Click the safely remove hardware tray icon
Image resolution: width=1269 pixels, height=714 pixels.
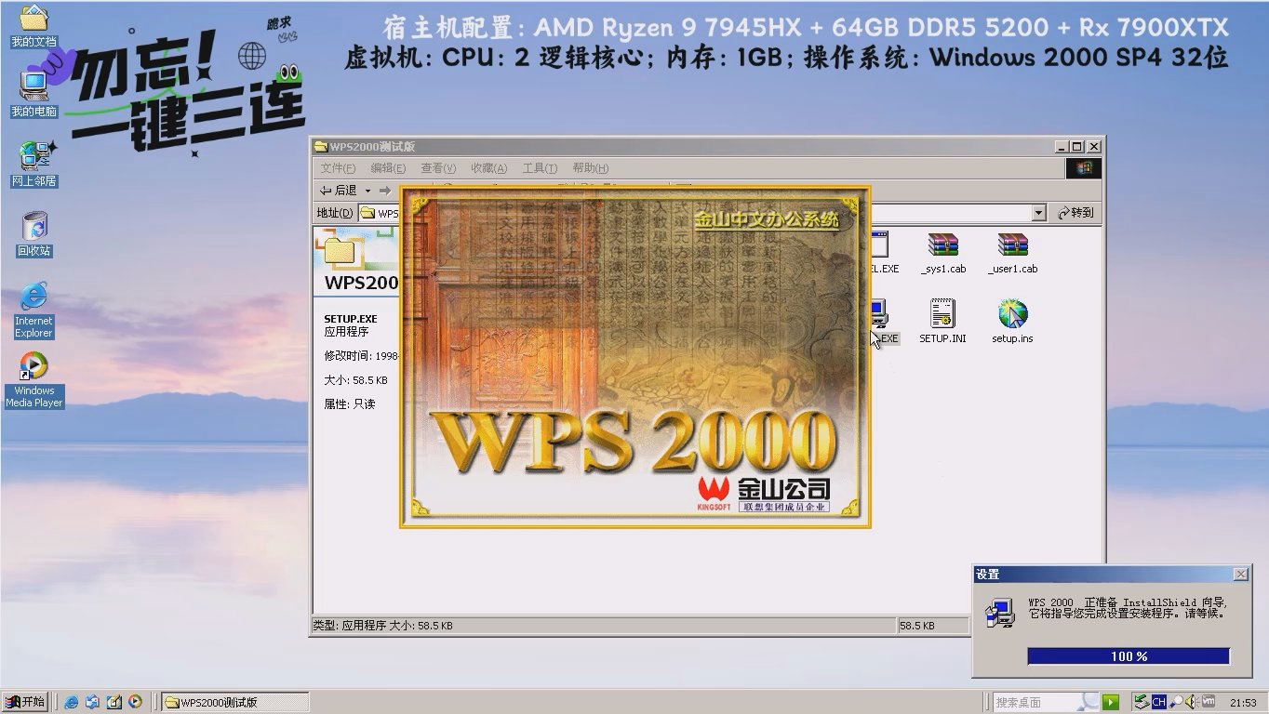point(1141,702)
